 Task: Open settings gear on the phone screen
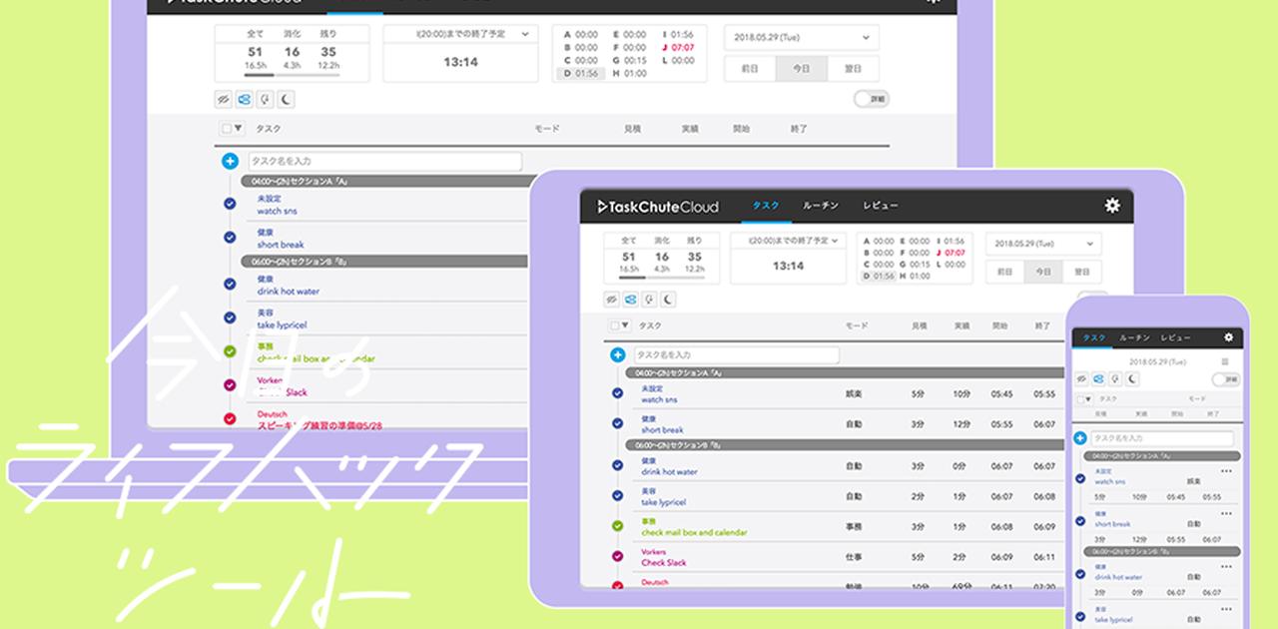[x=1228, y=337]
